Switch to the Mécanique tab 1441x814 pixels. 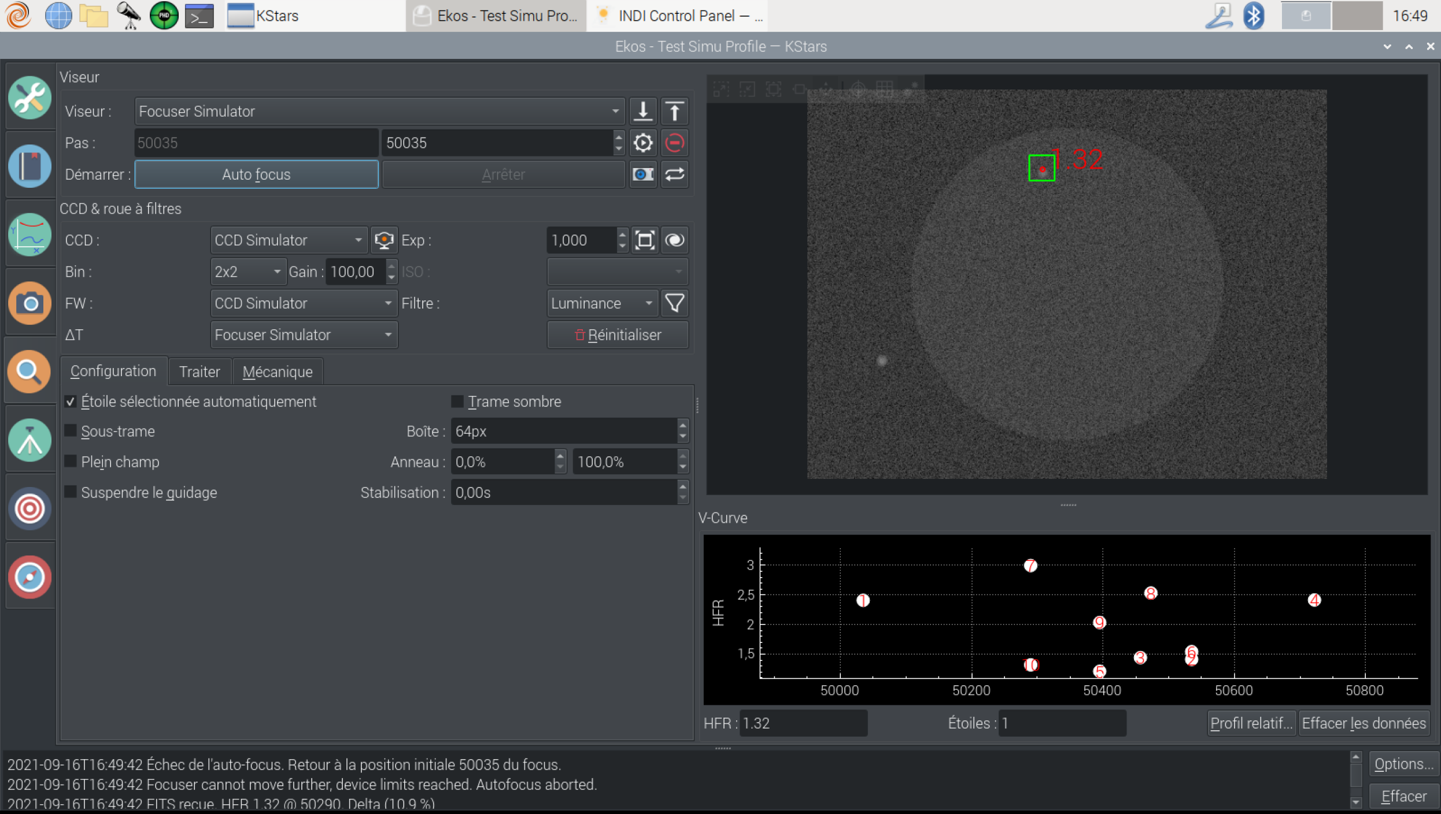click(278, 371)
